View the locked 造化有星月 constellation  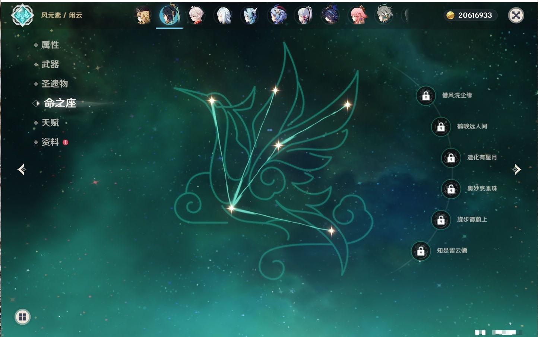[451, 158]
